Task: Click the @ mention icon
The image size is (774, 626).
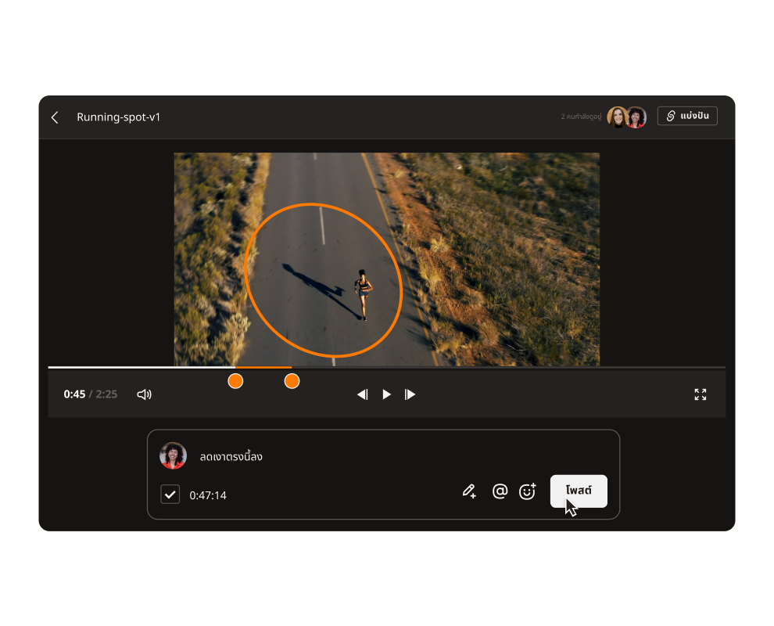Action: click(x=500, y=491)
